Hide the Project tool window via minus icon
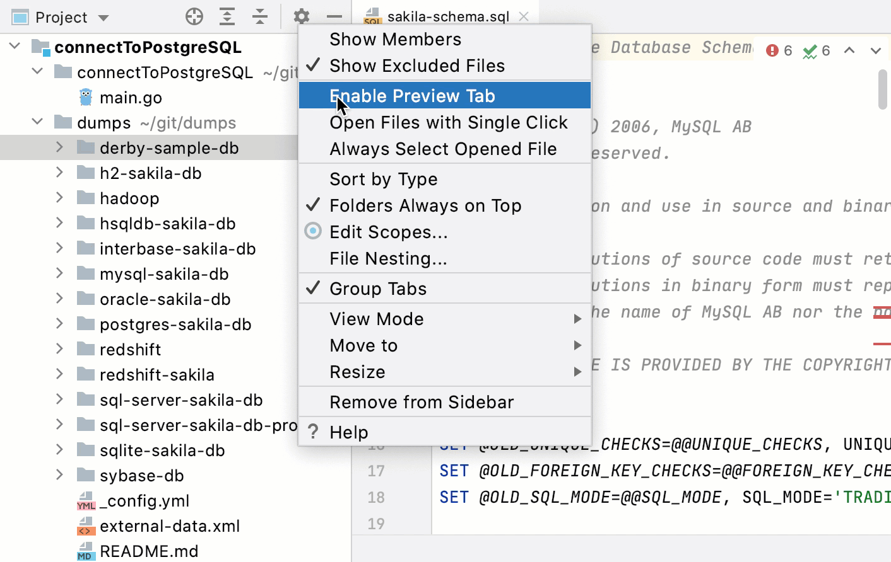 [x=334, y=17]
